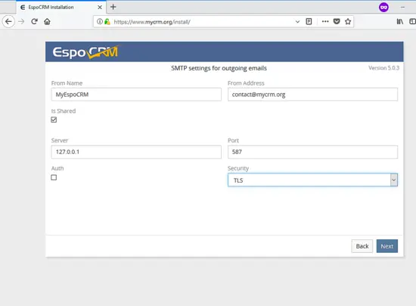Open the browser home page icon

pos(47,21)
